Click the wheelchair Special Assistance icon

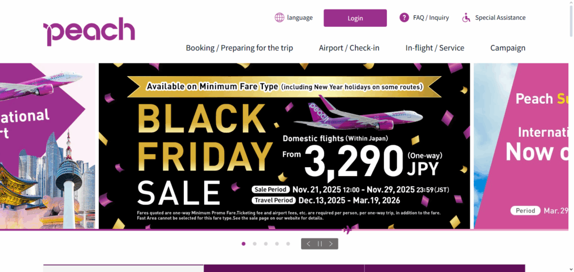pyautogui.click(x=466, y=17)
